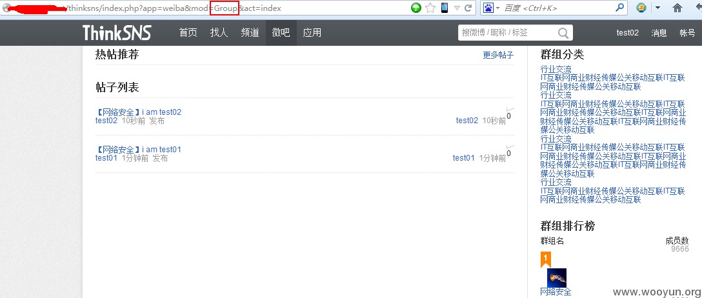
Task: Click author test02 under the first post
Action: 106,121
